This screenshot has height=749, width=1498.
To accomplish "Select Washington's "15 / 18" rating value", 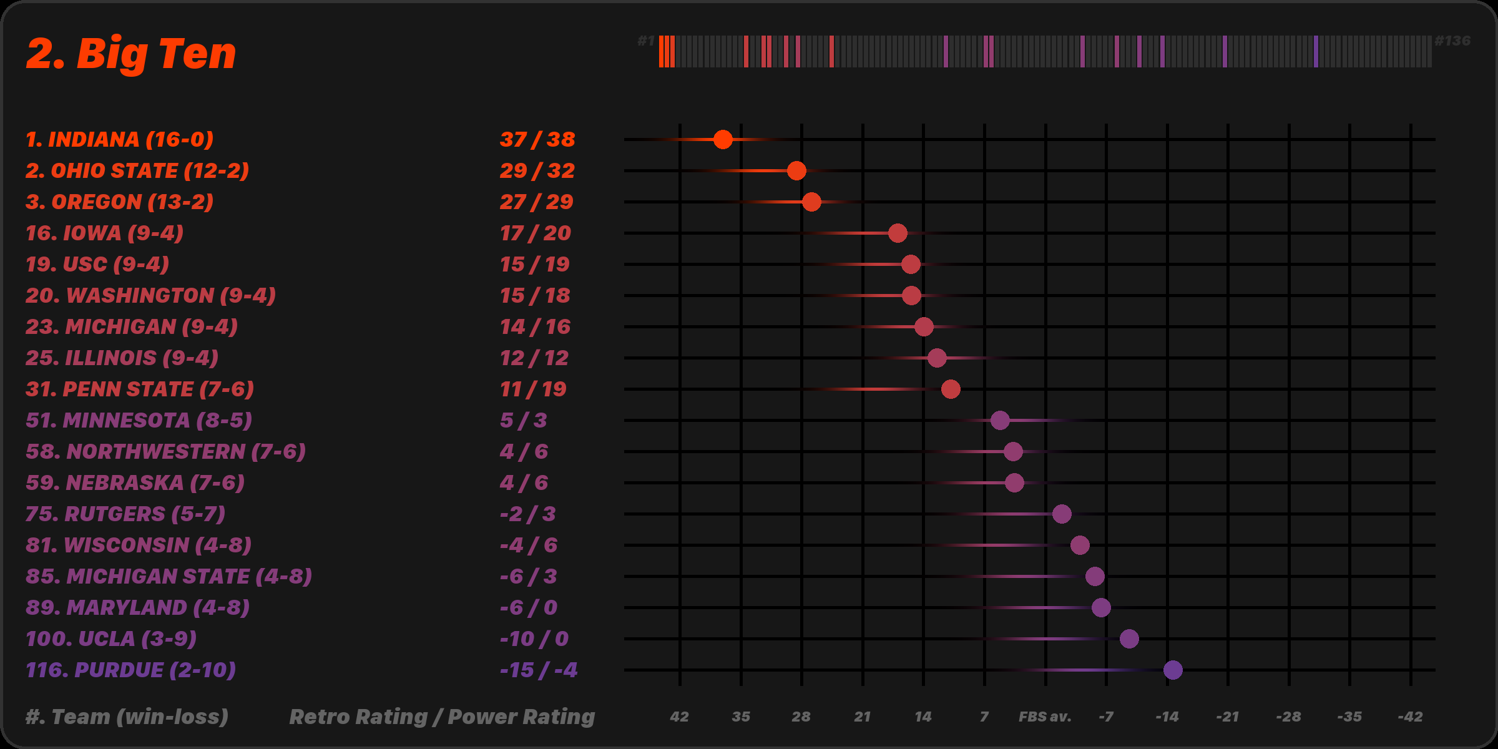I will (535, 295).
